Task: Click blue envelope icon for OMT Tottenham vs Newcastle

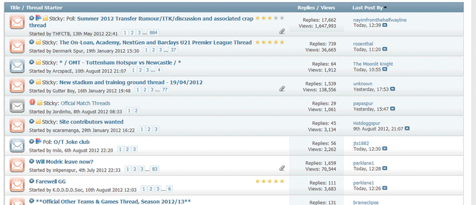Action: click(x=17, y=66)
